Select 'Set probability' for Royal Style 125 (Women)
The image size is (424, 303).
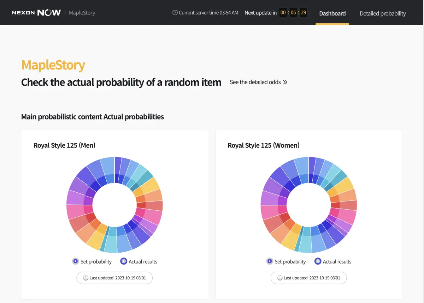tap(270, 261)
